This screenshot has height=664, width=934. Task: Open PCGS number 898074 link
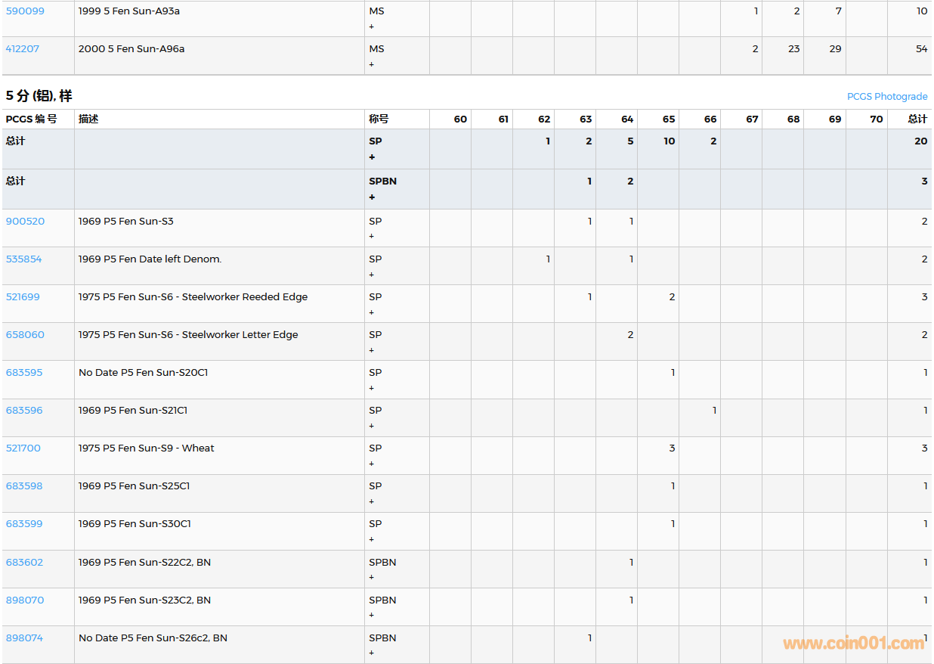tap(24, 638)
